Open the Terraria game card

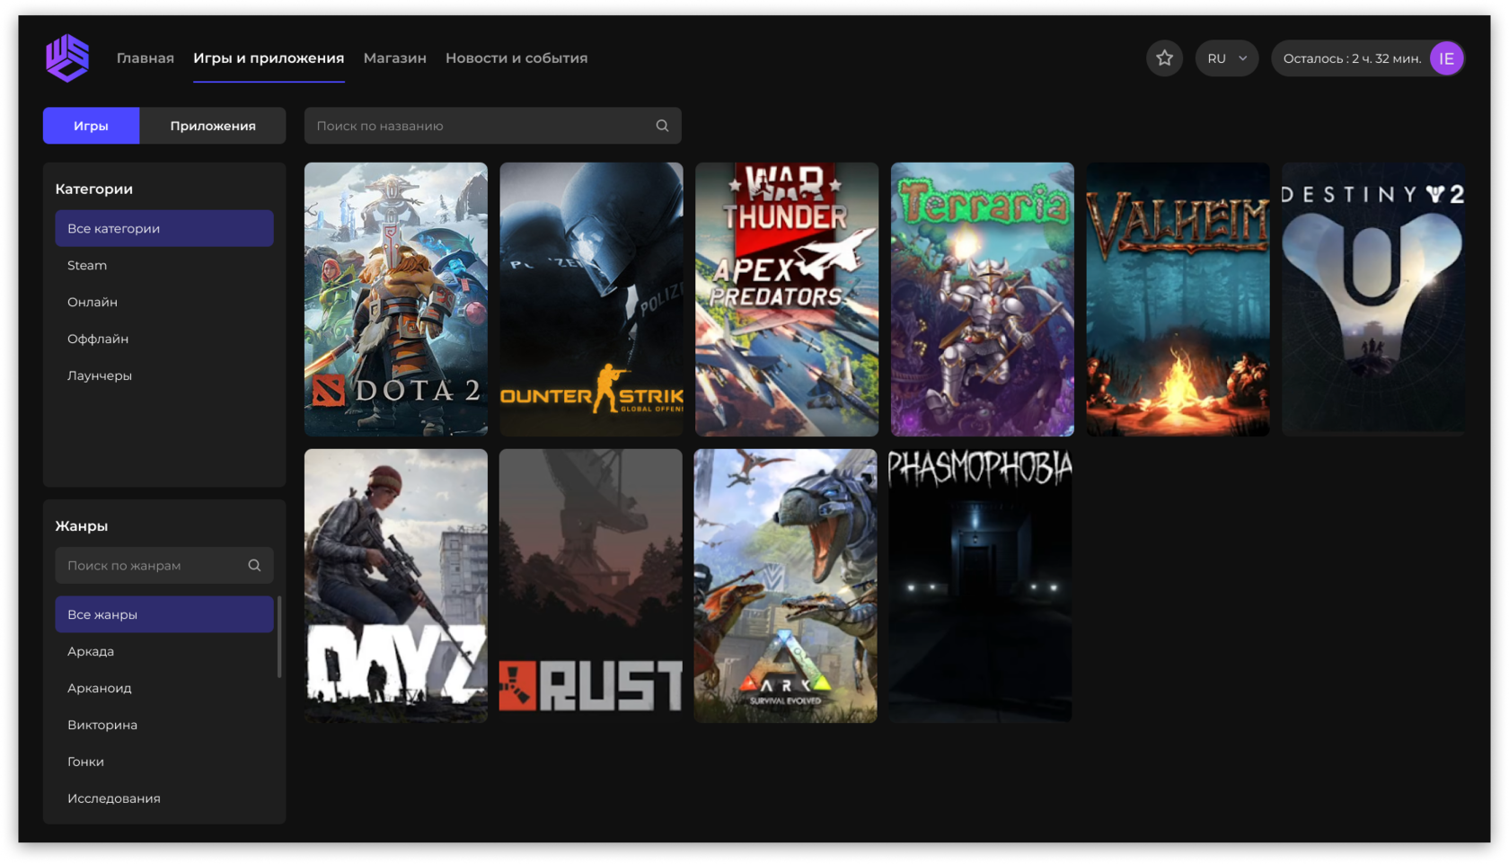[x=983, y=299]
